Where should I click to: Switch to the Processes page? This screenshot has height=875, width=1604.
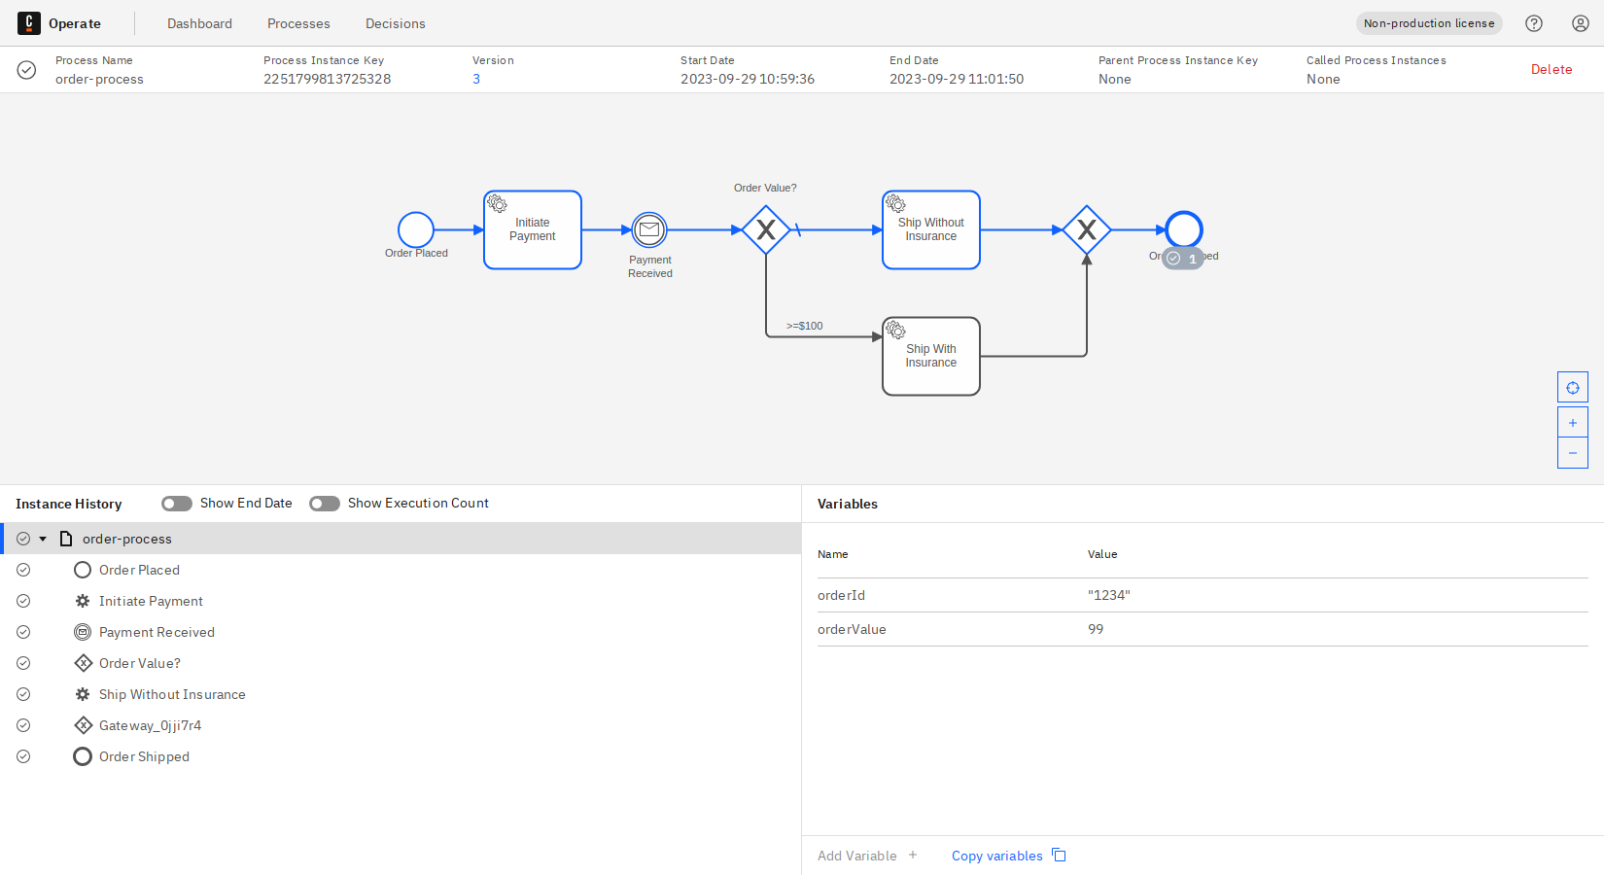298,22
